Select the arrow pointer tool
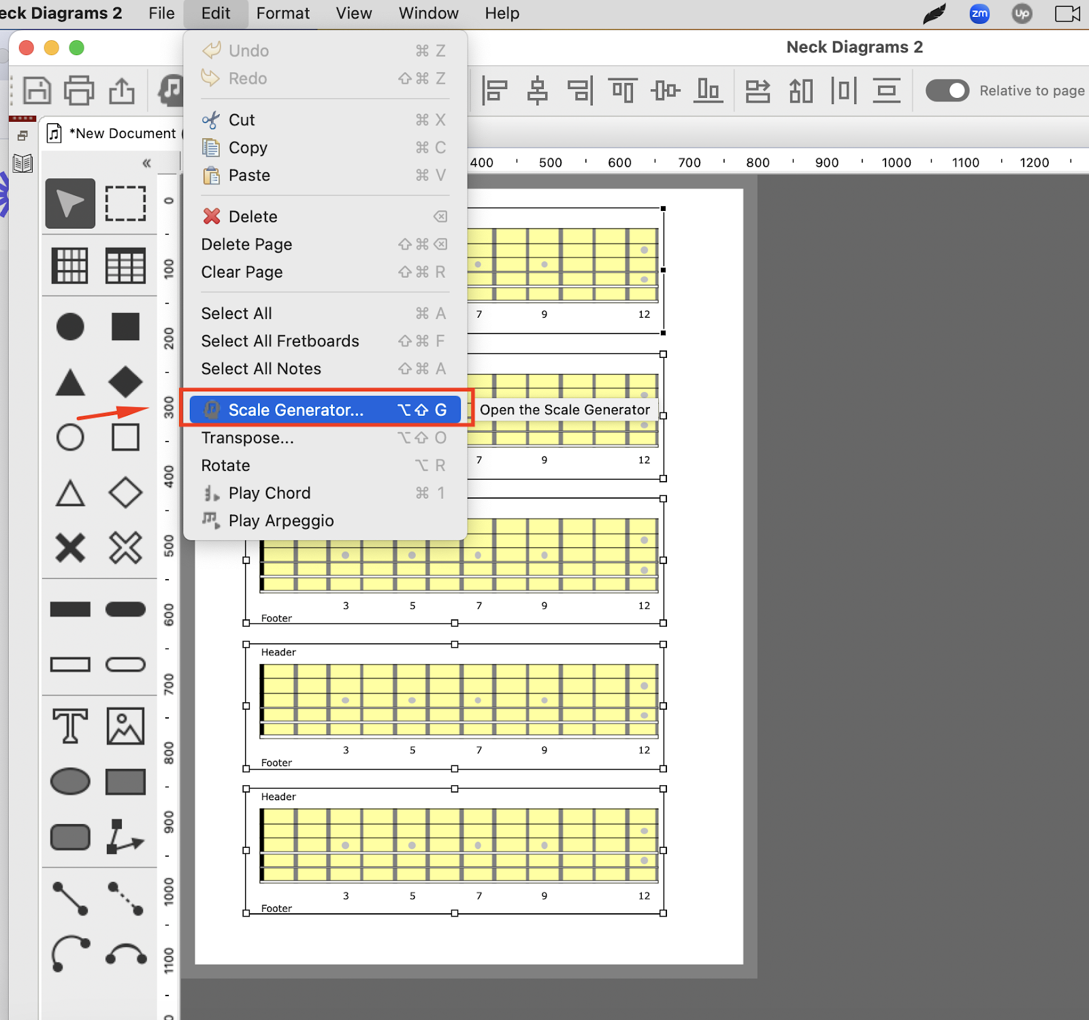Image resolution: width=1089 pixels, height=1020 pixels. click(x=70, y=203)
